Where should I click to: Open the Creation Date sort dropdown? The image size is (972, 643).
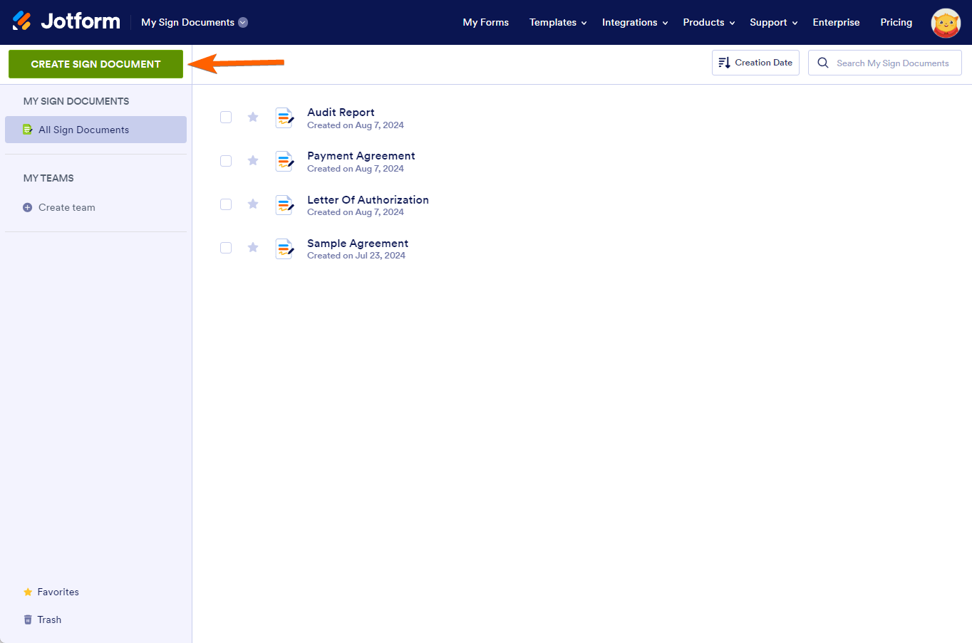click(755, 63)
